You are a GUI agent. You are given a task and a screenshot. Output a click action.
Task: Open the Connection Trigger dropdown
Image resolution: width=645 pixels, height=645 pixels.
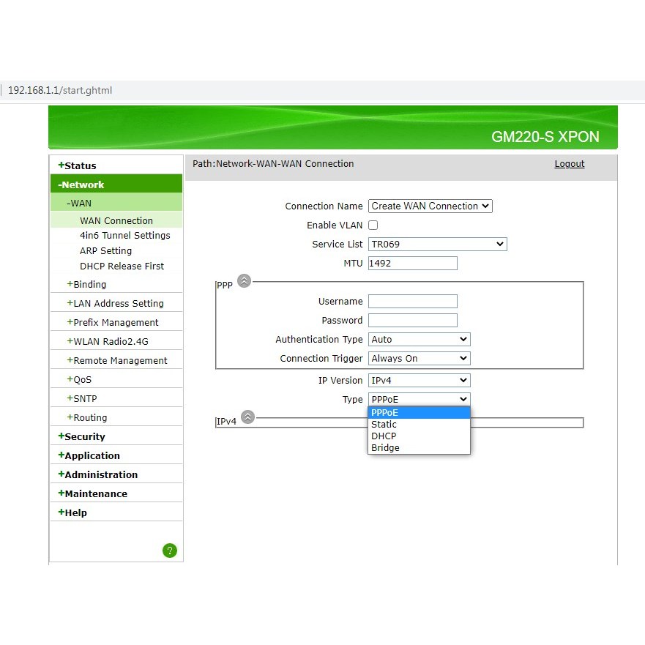[419, 359]
